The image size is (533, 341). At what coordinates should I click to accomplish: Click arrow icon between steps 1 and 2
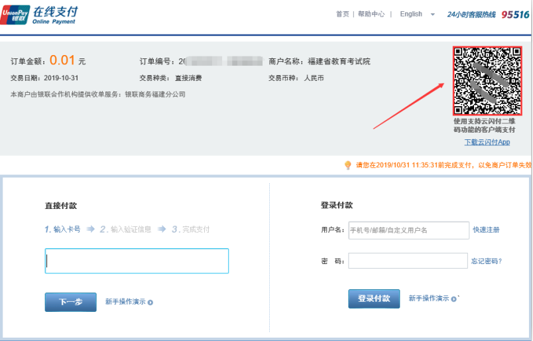(91, 229)
